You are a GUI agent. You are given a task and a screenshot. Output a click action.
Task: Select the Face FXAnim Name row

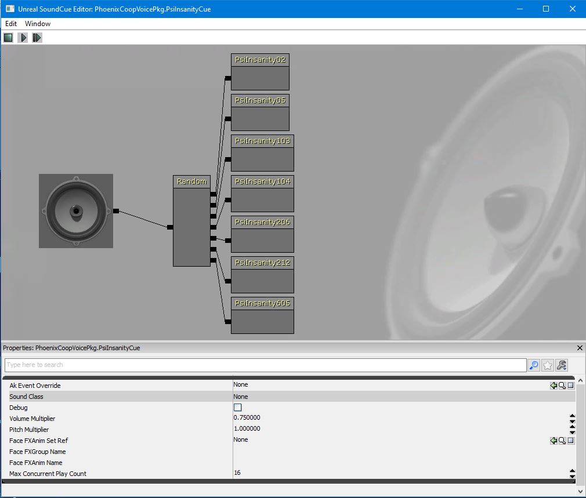tap(292, 463)
